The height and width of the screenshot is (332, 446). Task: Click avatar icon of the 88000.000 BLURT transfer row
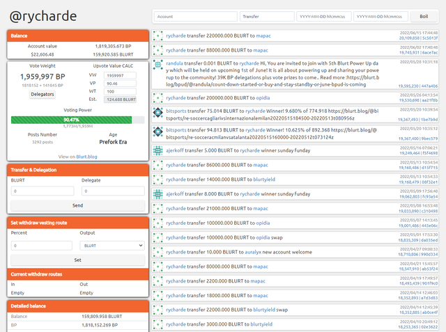[x=158, y=50]
